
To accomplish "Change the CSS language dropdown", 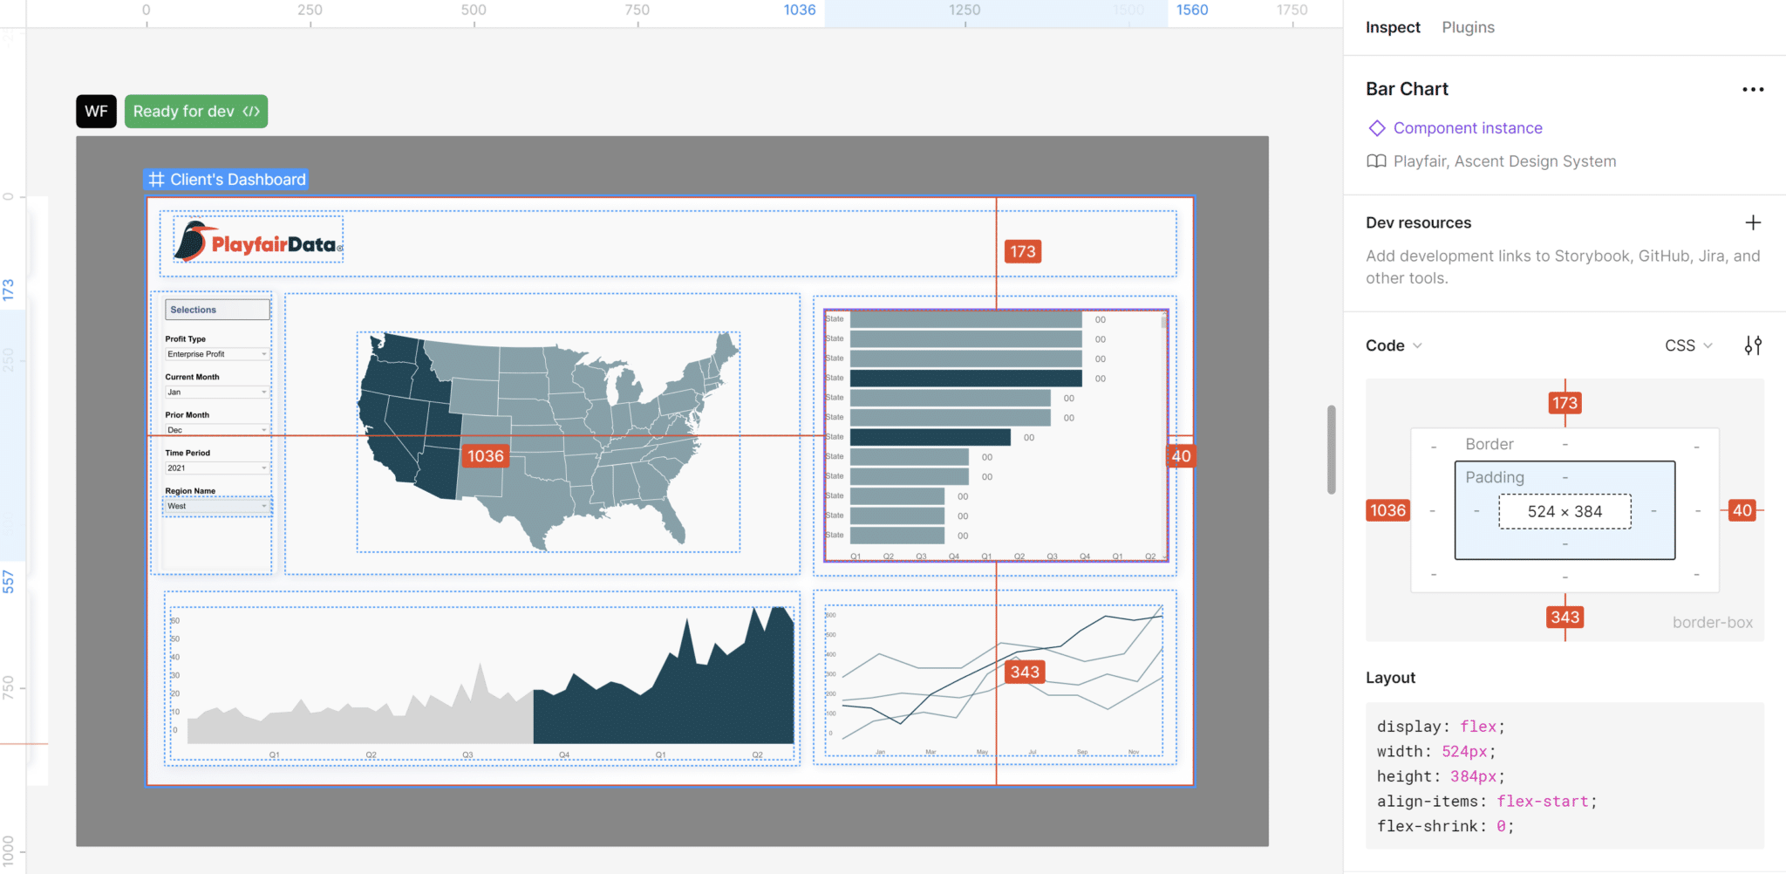I will (1686, 345).
